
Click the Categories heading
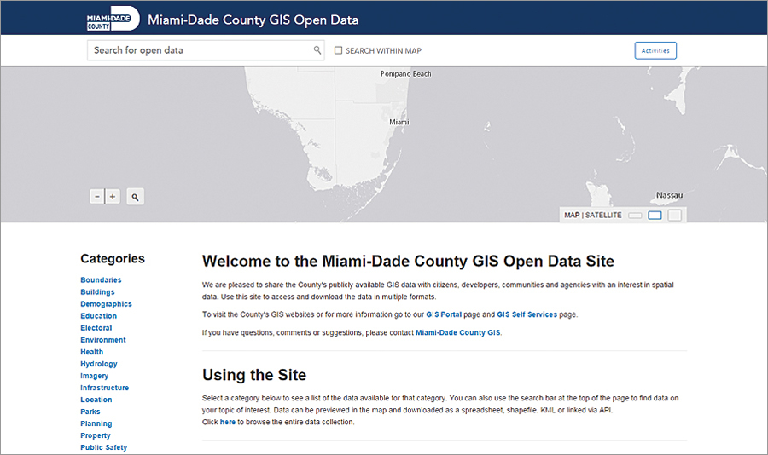point(113,259)
